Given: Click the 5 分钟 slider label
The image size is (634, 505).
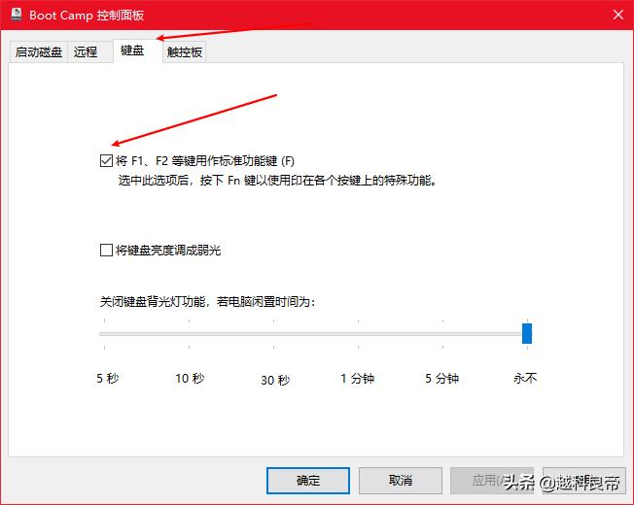Looking at the screenshot, I should [x=441, y=378].
